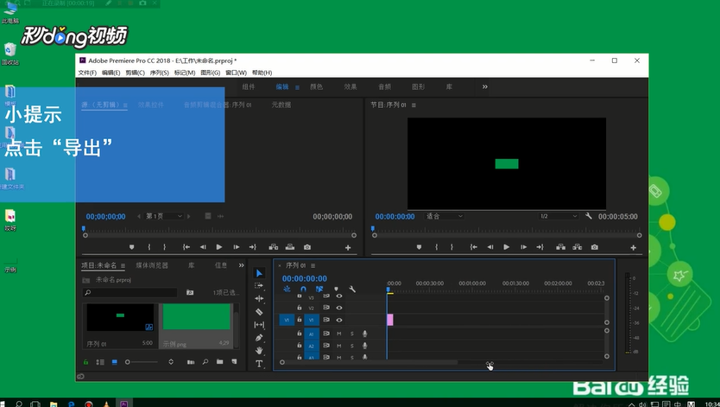This screenshot has width=720, height=407.
Task: Open timeline display settings wrench
Action: click(352, 289)
